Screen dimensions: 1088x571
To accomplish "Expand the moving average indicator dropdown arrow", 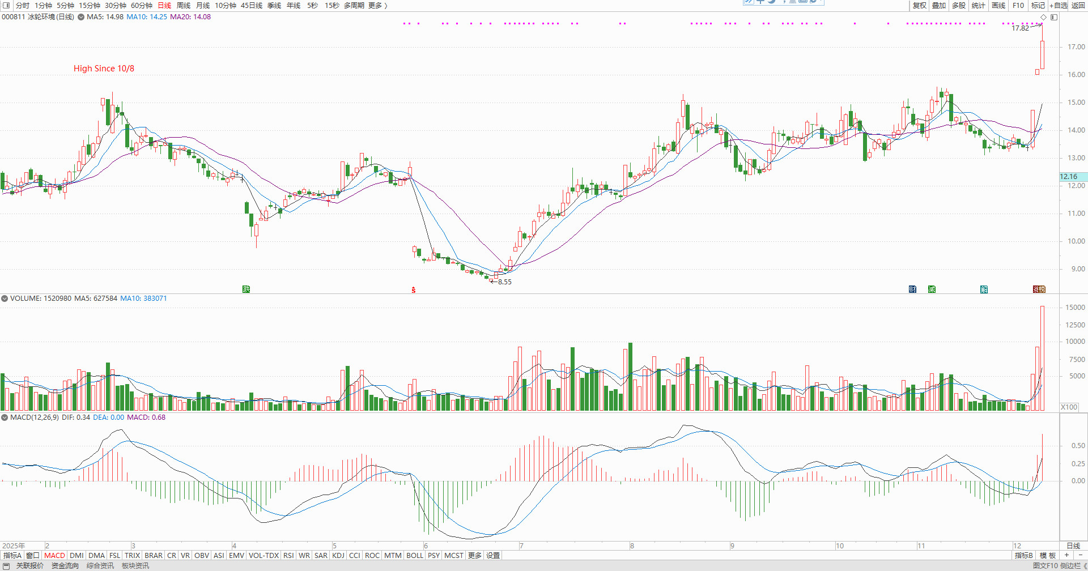I will tap(81, 17).
